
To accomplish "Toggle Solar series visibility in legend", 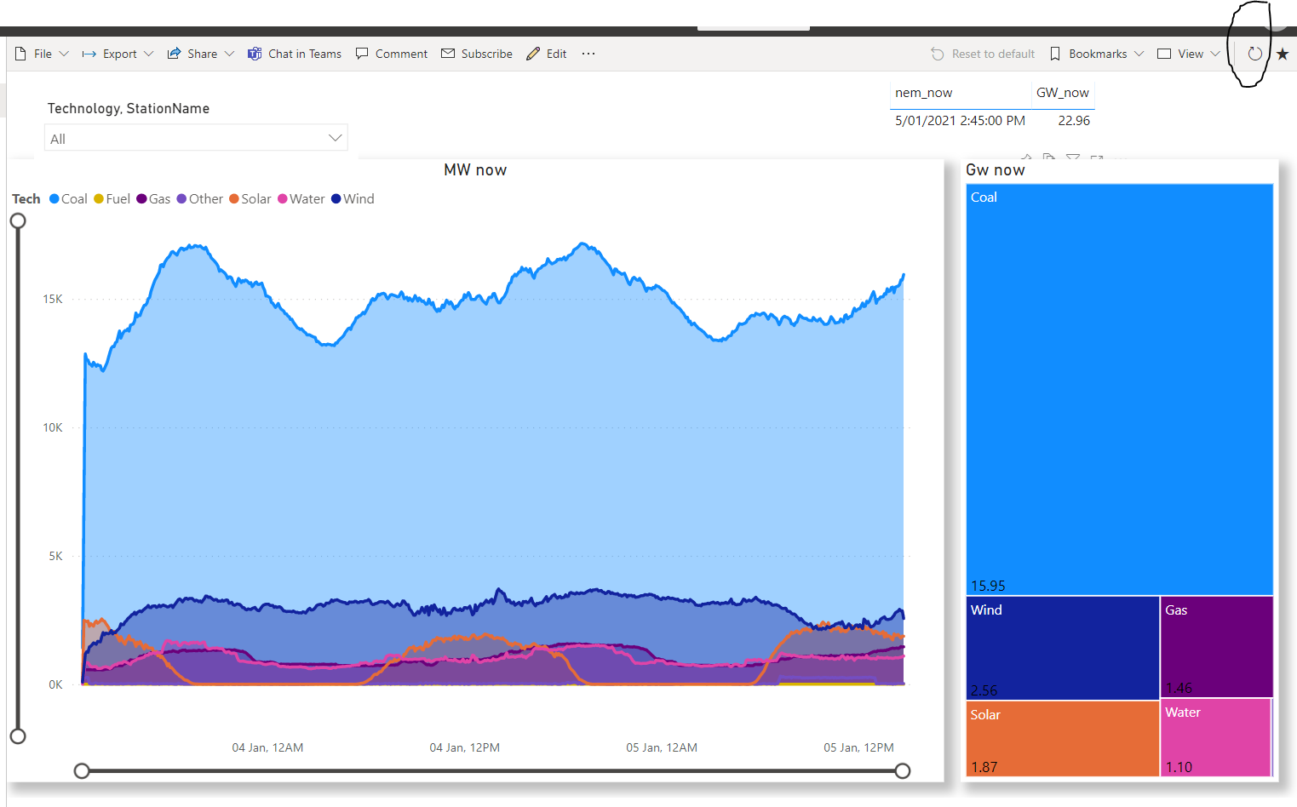I will click(250, 198).
